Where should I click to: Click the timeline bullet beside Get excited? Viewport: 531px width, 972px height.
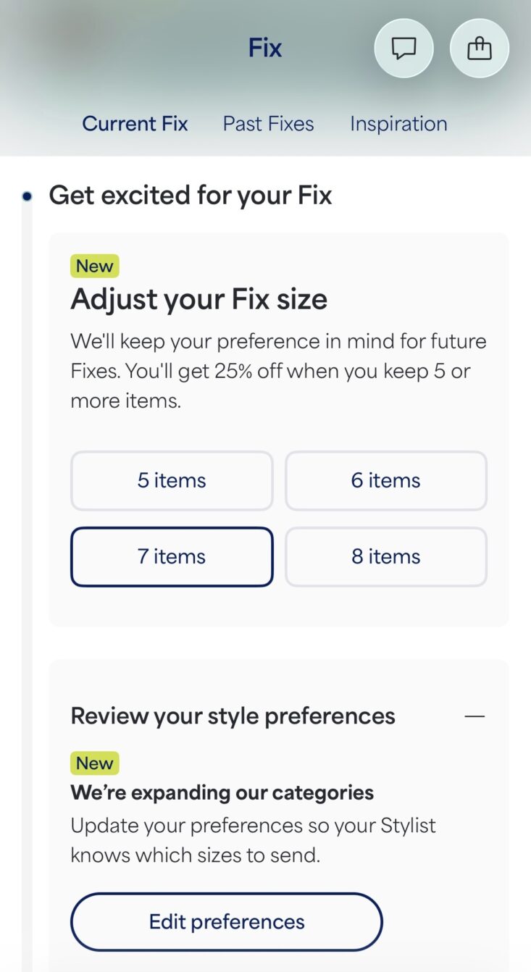27,196
